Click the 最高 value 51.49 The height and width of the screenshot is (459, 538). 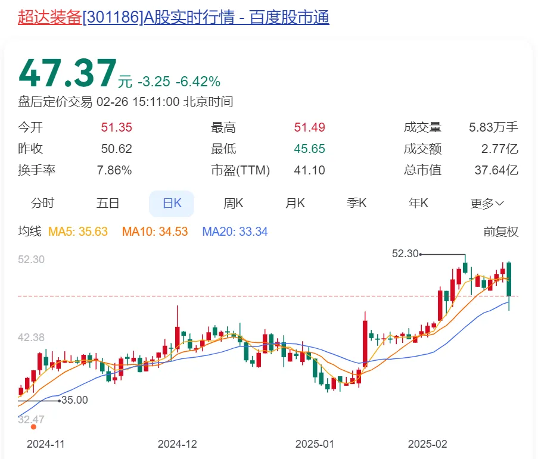[309, 127]
